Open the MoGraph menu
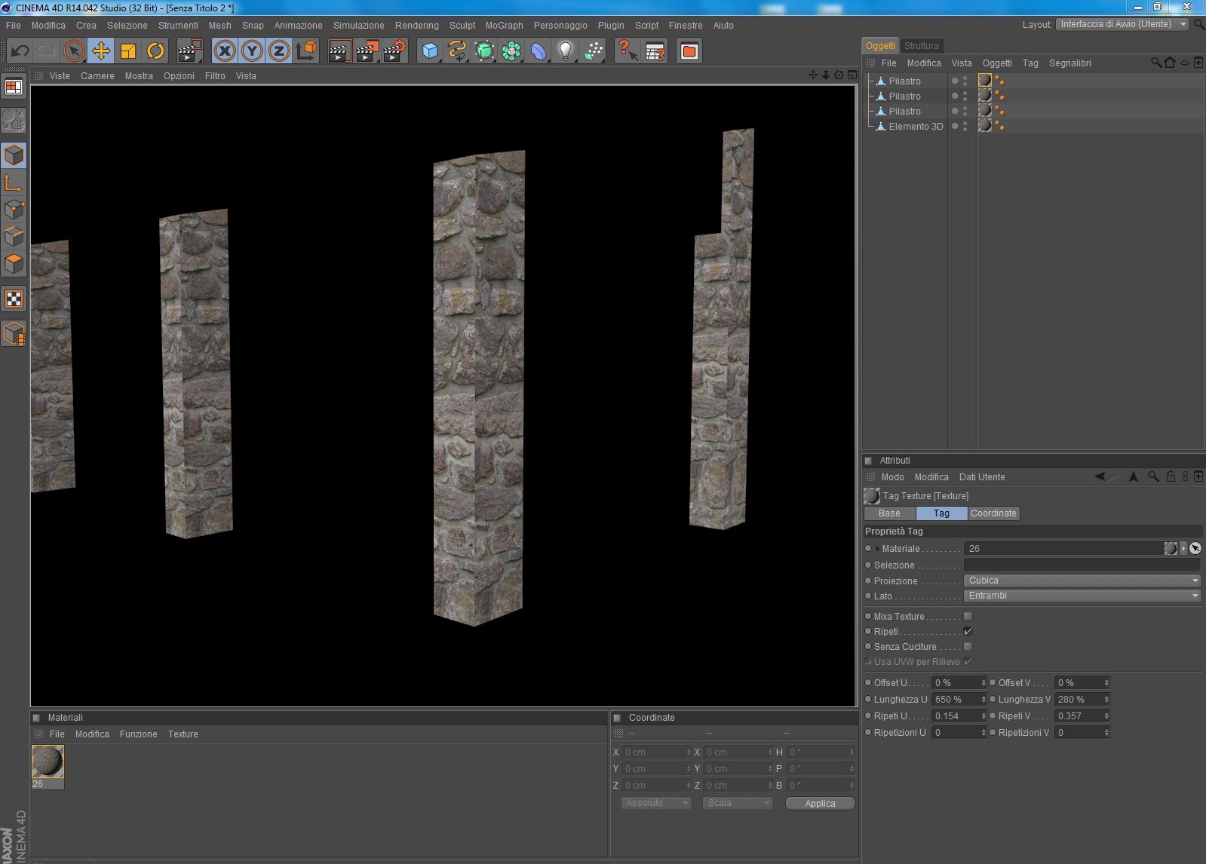The width and height of the screenshot is (1206, 864). coord(504,25)
